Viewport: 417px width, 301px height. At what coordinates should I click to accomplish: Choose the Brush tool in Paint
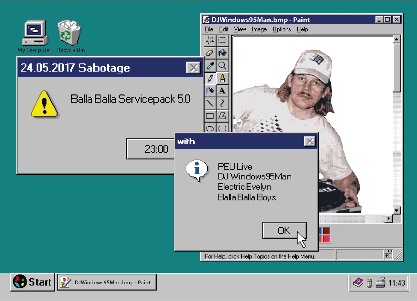[222, 78]
